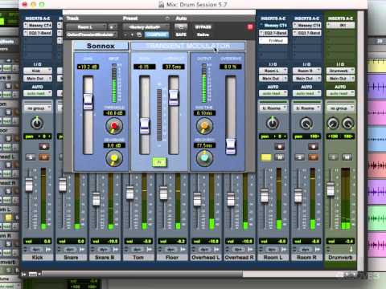Click the dyn button on Tom strip

pos(138,250)
